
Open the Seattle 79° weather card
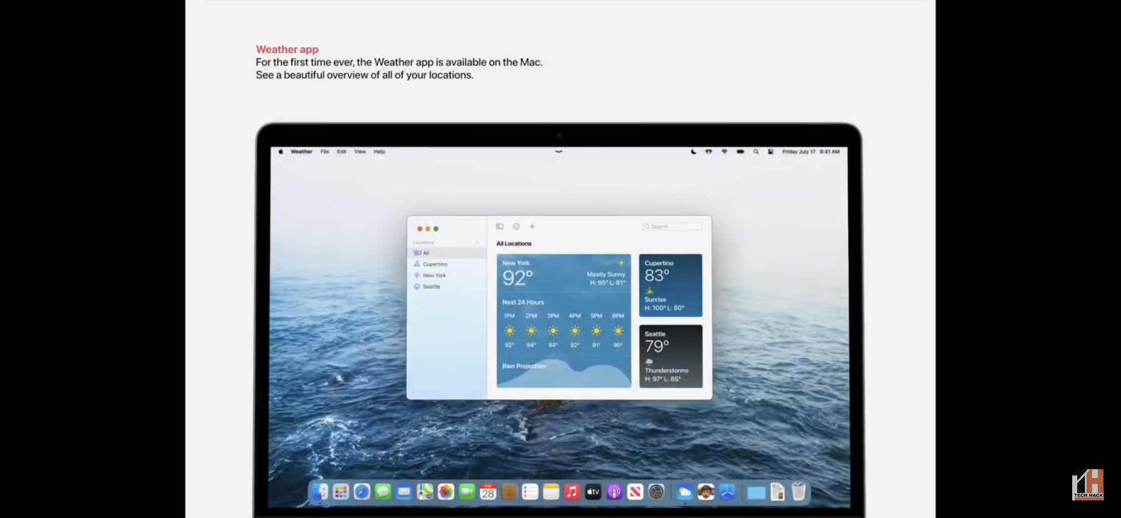click(x=671, y=356)
